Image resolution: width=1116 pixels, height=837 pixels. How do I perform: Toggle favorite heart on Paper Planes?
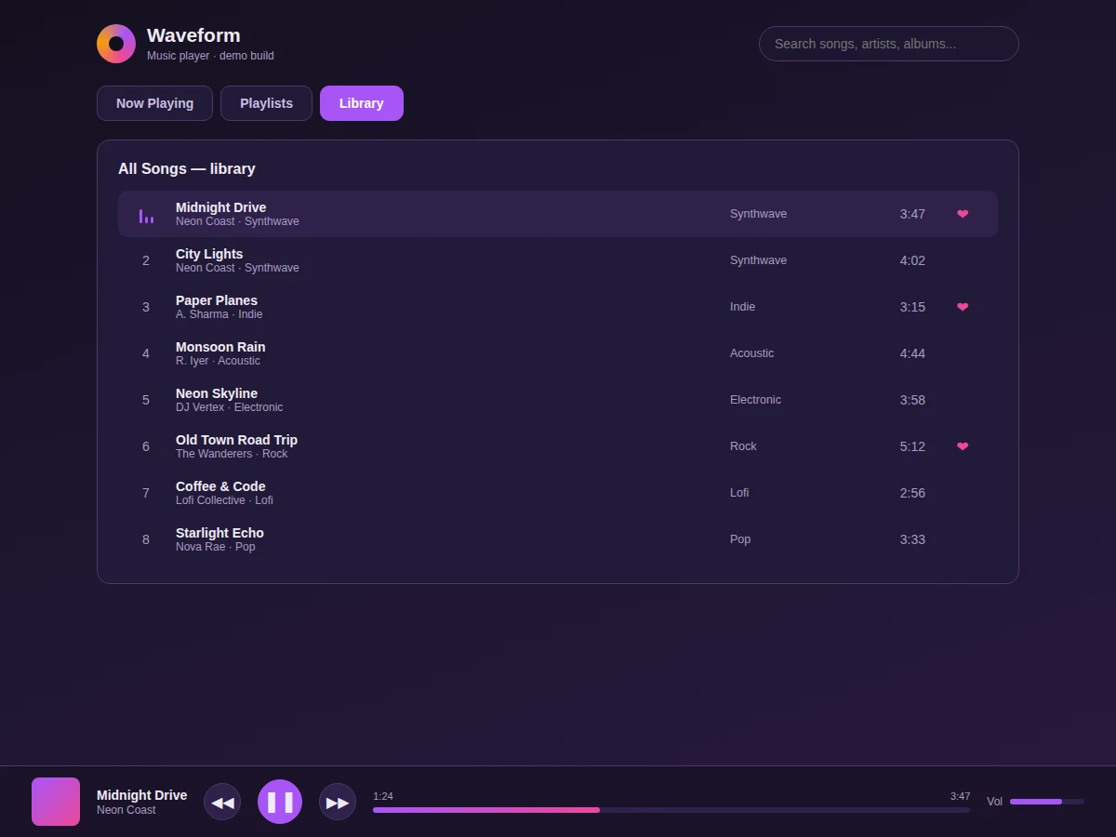coord(963,307)
